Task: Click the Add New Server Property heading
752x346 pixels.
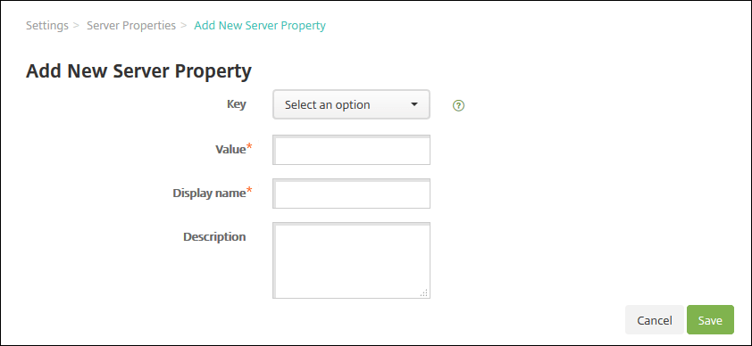Action: tap(138, 70)
